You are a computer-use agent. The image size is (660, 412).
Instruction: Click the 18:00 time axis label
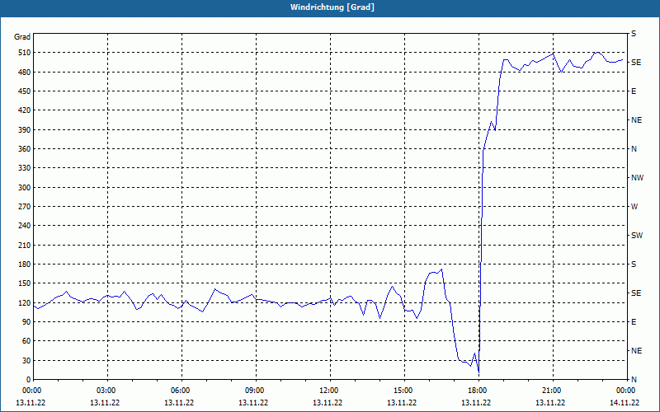tap(478, 391)
